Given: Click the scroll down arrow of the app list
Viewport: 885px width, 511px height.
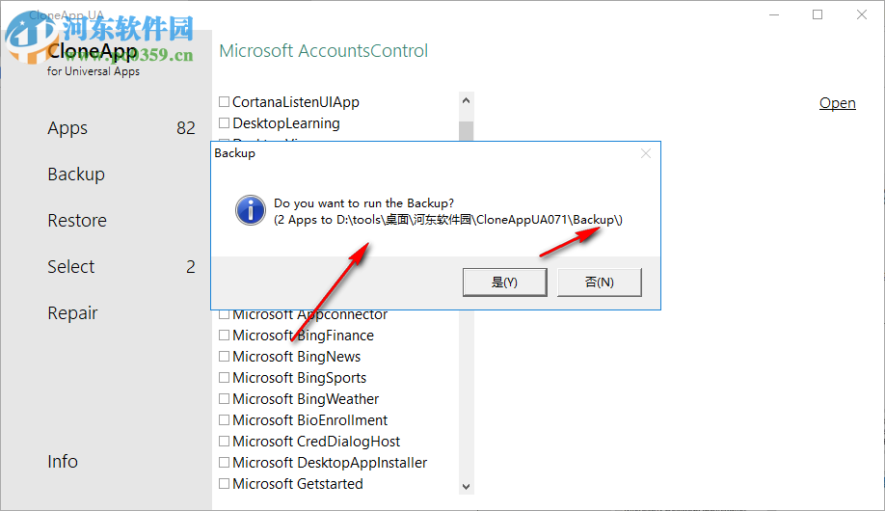Looking at the screenshot, I should click(467, 486).
